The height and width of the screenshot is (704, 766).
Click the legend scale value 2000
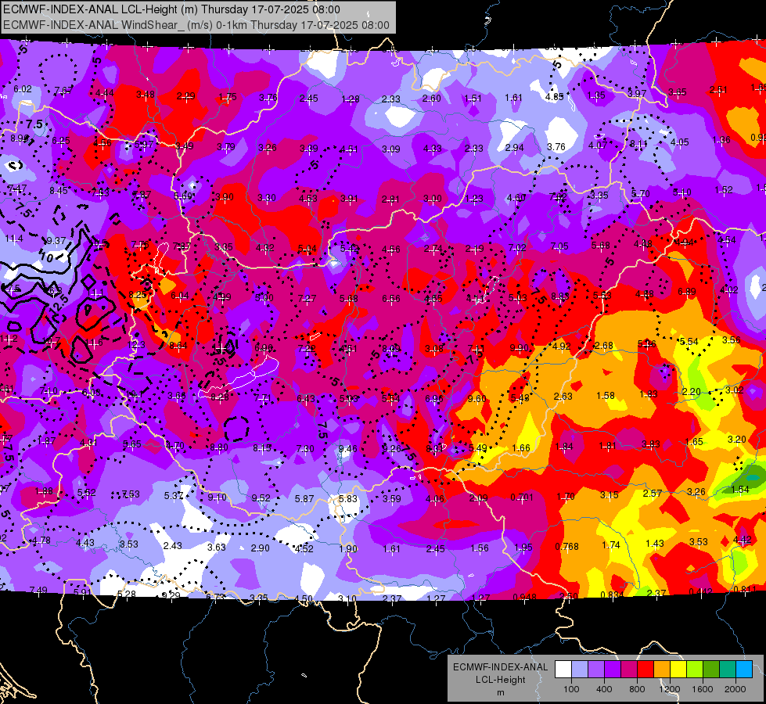pyautogui.click(x=735, y=689)
